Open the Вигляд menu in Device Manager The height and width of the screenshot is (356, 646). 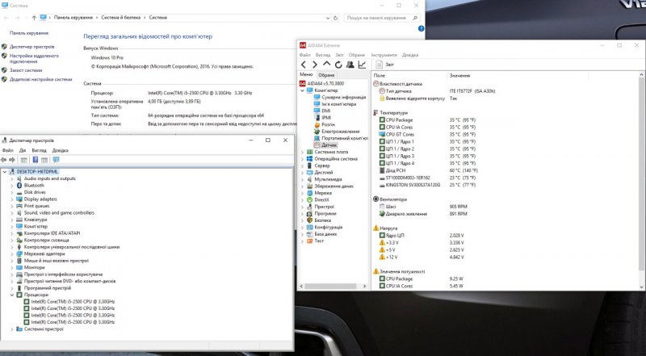pos(39,150)
